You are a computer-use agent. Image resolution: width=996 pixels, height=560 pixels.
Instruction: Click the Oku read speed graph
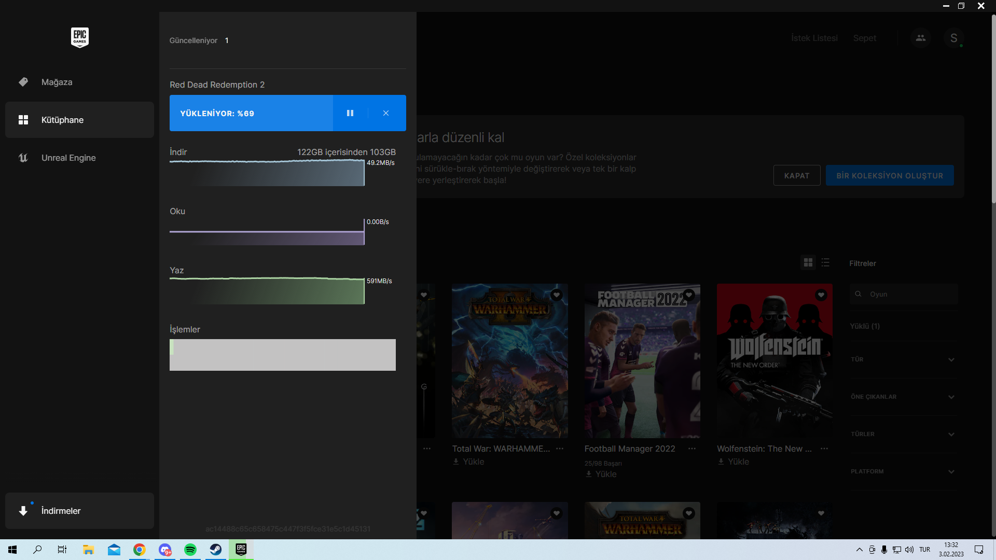click(267, 232)
